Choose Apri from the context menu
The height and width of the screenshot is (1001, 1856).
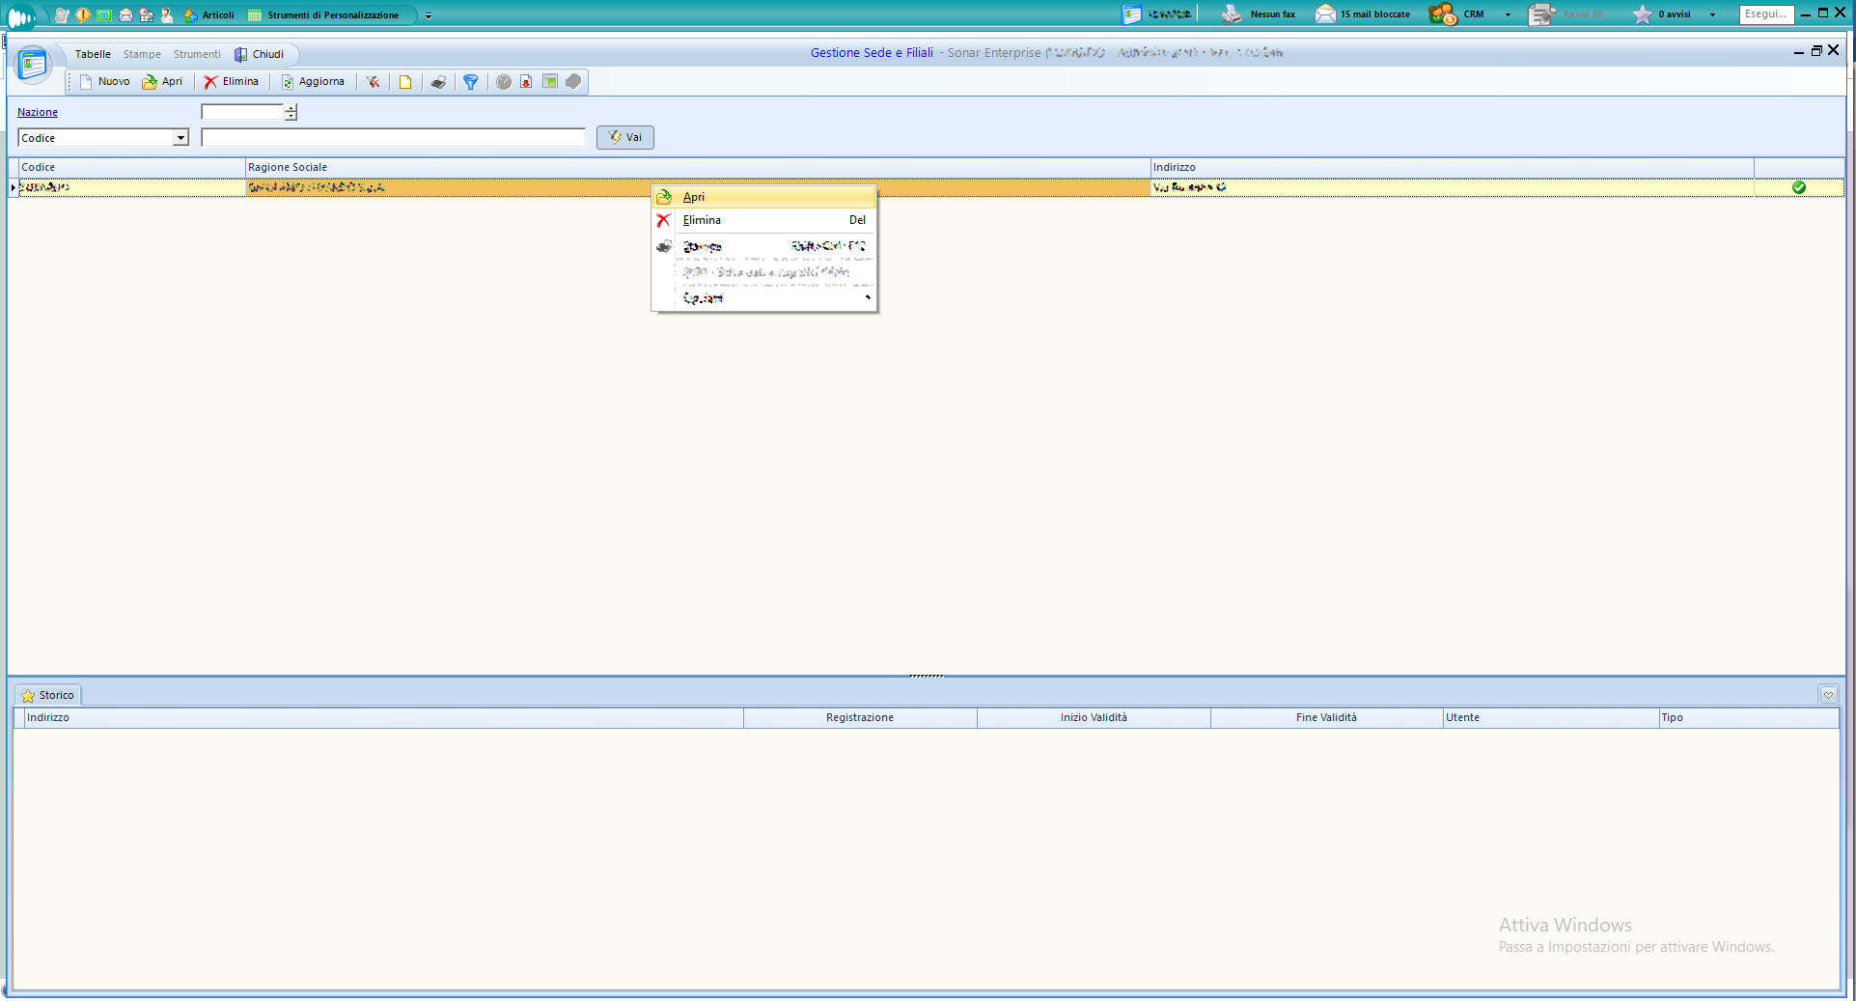[x=694, y=197]
